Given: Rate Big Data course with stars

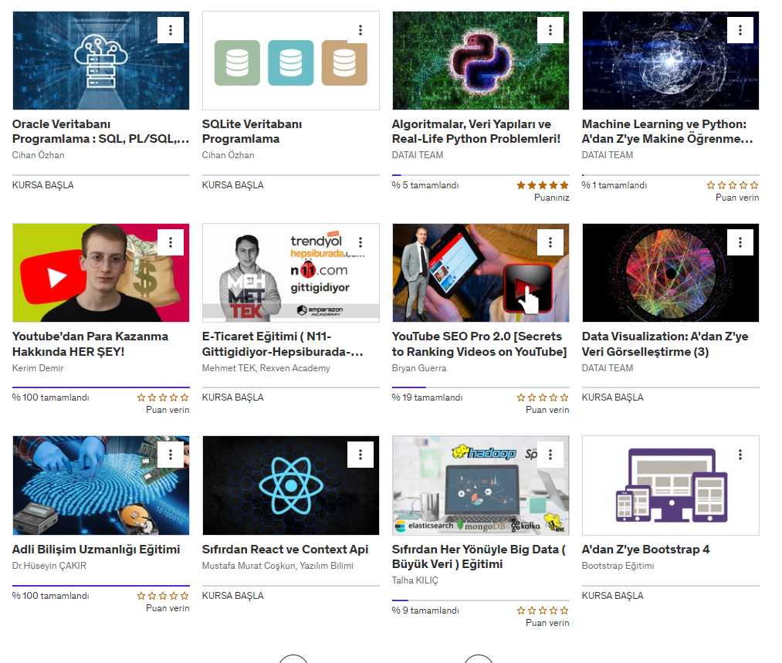Looking at the screenshot, I should point(543,611).
